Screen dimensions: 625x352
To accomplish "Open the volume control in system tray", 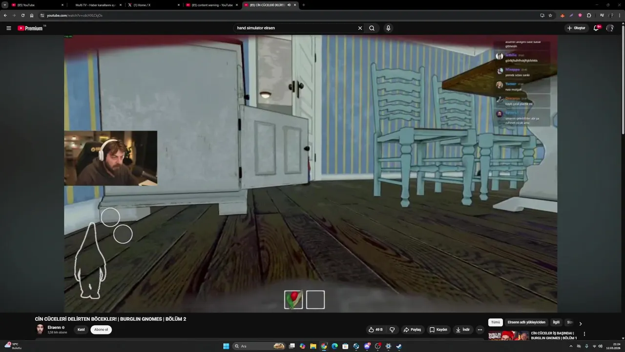I will [x=600, y=346].
